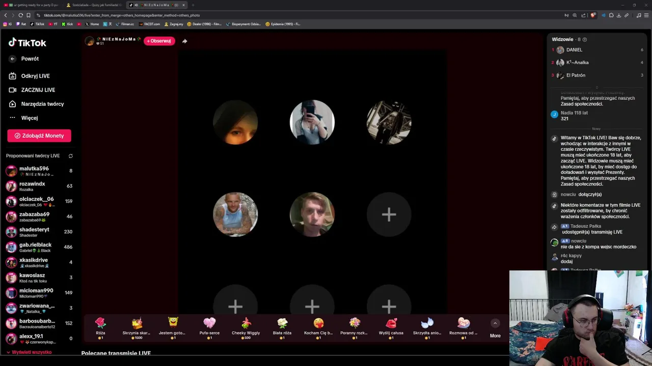Open the Filman.cc bookmark
The width and height of the screenshot is (652, 366).
click(125, 24)
